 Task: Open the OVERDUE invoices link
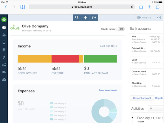[57, 73]
